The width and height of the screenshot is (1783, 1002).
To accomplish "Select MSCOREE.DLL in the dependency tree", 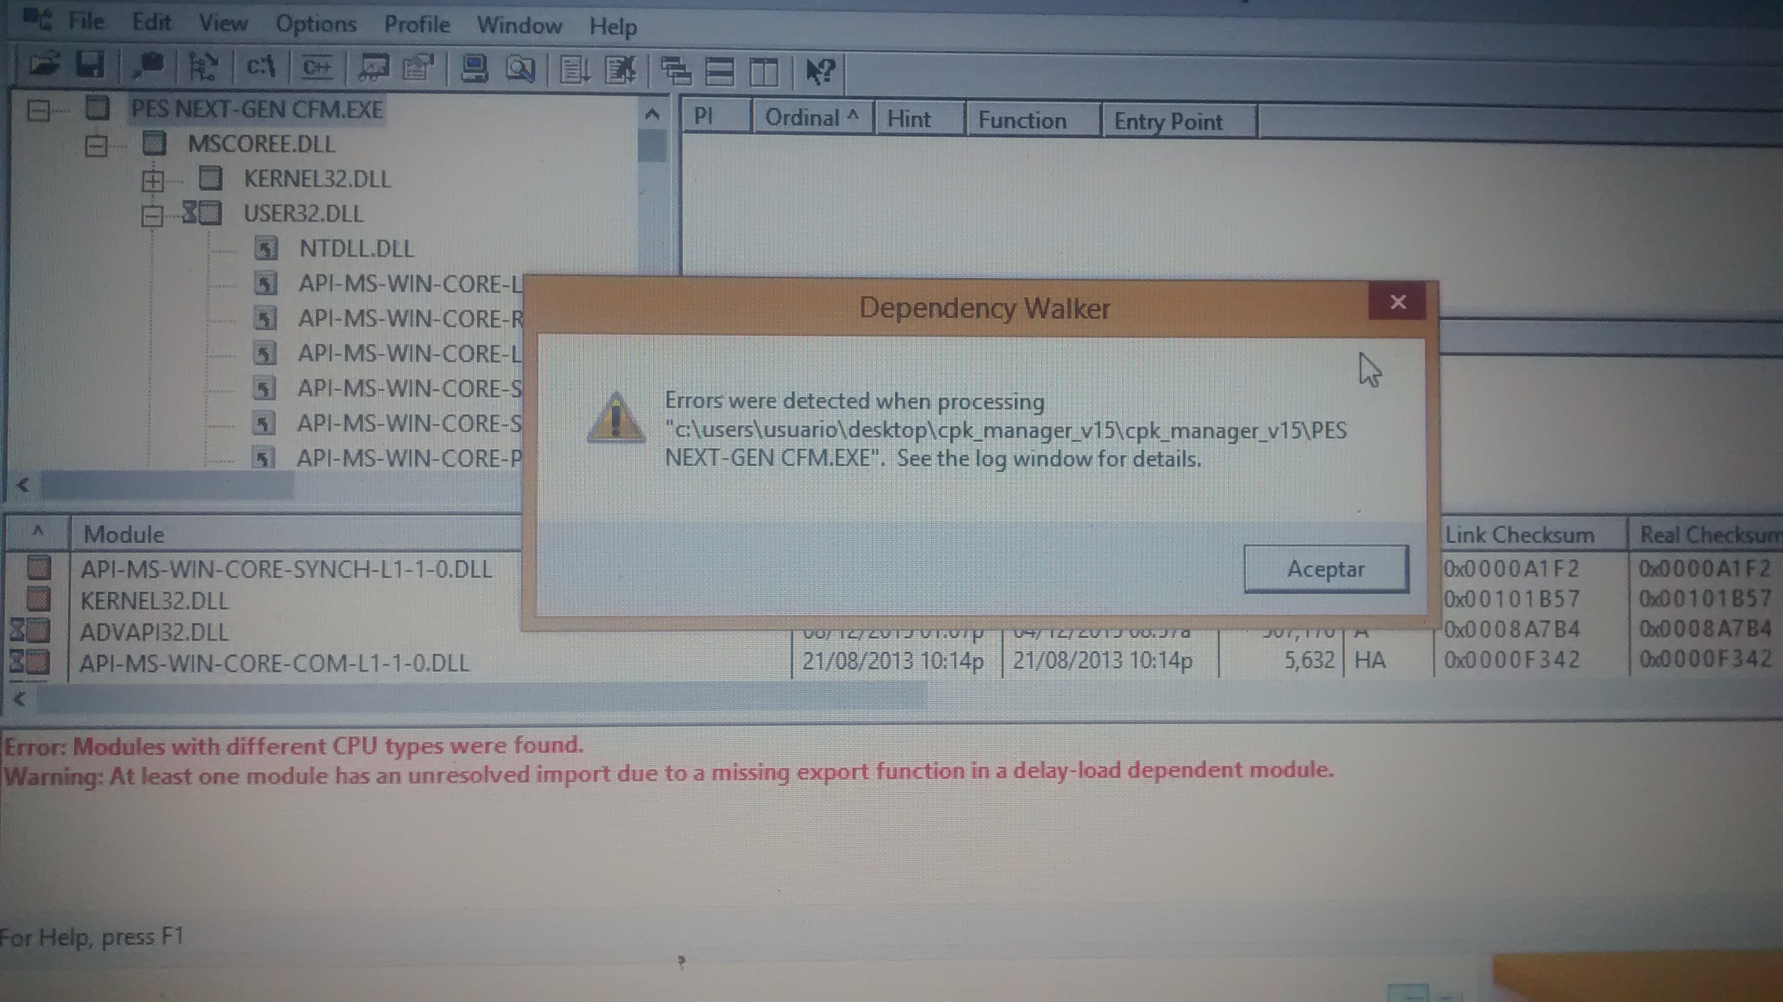I will pos(261,143).
